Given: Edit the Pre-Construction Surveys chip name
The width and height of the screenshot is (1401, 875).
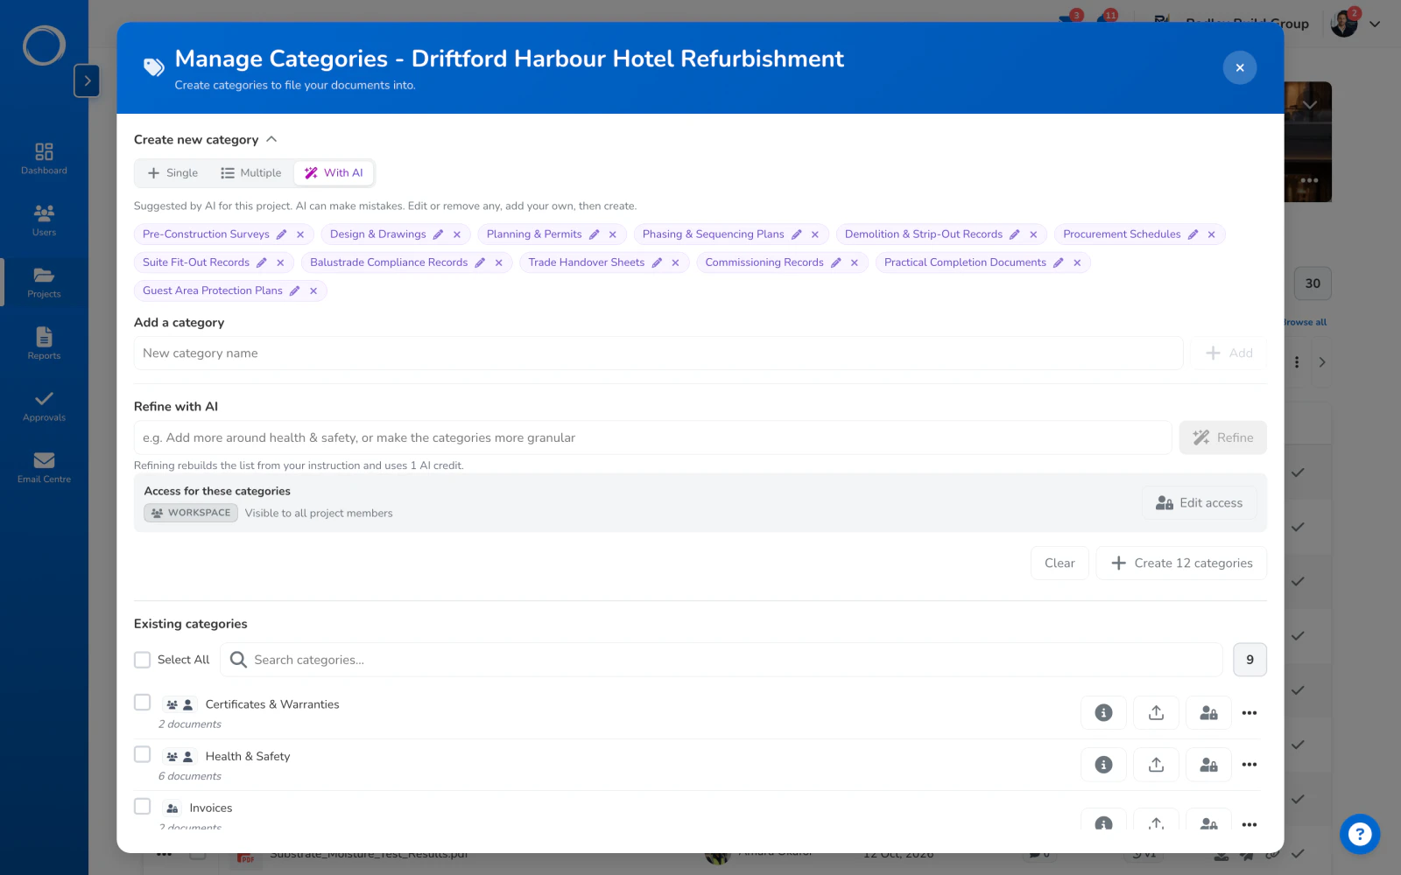Looking at the screenshot, I should (282, 234).
